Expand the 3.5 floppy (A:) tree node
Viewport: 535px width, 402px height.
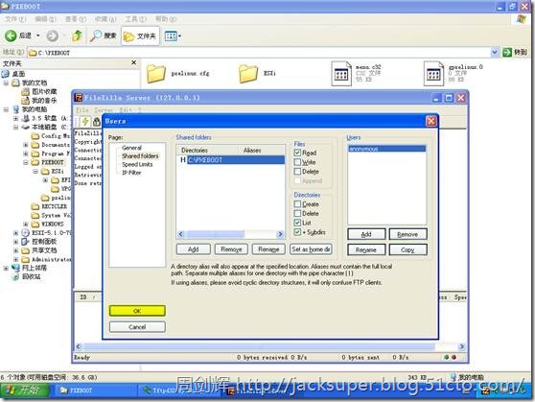point(15,118)
